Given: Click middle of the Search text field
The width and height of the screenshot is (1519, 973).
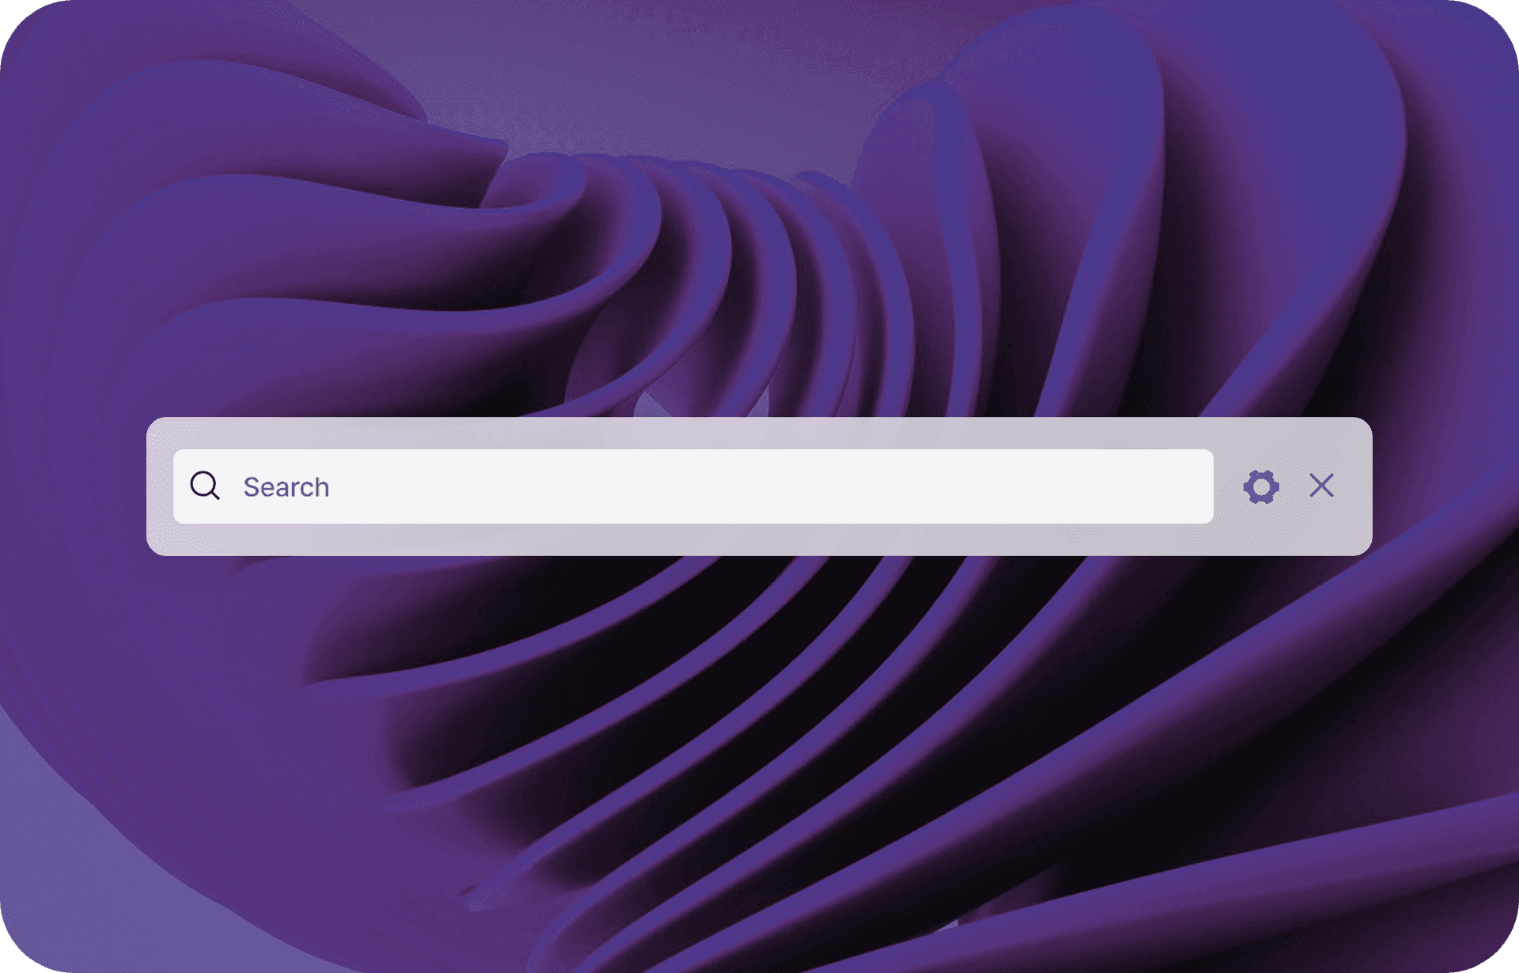Looking at the screenshot, I should tap(693, 486).
